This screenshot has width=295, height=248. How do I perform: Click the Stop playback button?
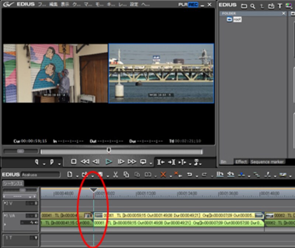tap(74, 162)
